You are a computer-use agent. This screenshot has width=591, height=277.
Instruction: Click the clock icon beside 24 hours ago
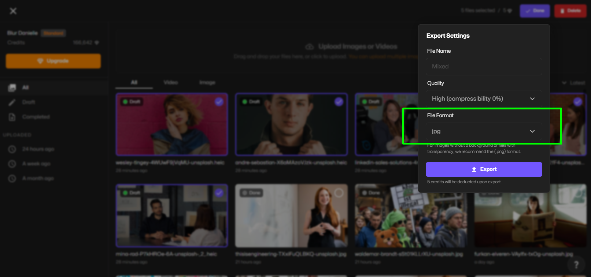pos(12,149)
